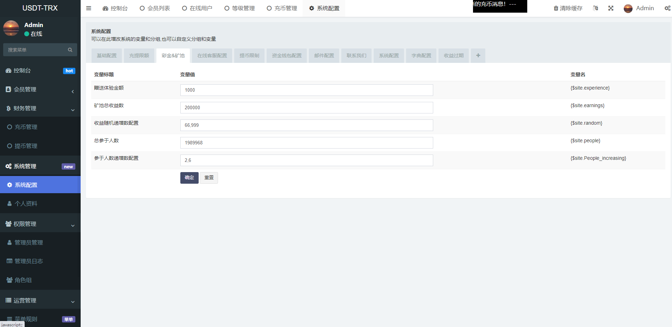Switch to the 基础配置 tab

106,55
